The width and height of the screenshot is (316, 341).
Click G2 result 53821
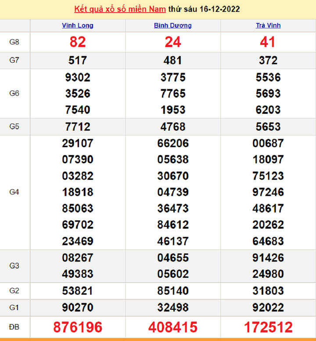[x=78, y=291]
